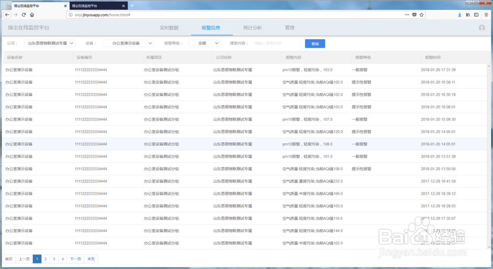The width and height of the screenshot is (493, 269).
Task: Expand the 设备 dropdown 办公室演示设备
Action: coord(128,43)
